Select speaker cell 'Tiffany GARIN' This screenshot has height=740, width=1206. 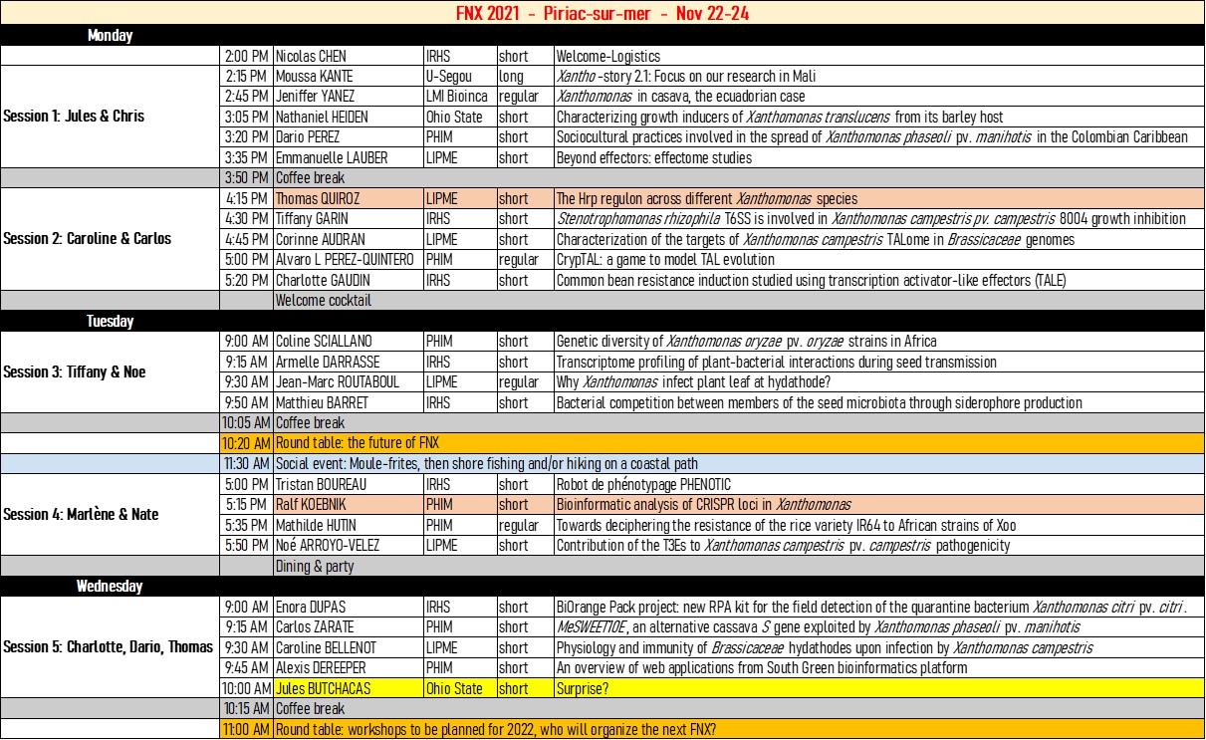348,219
